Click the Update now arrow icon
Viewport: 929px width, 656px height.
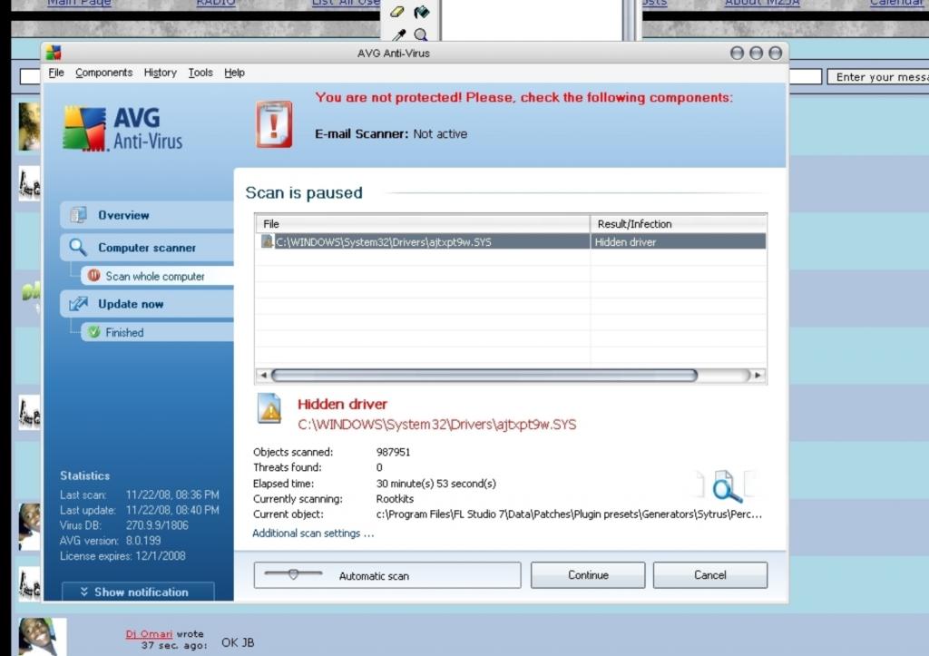(79, 304)
